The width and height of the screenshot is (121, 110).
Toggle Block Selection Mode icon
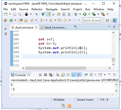(64, 14)
